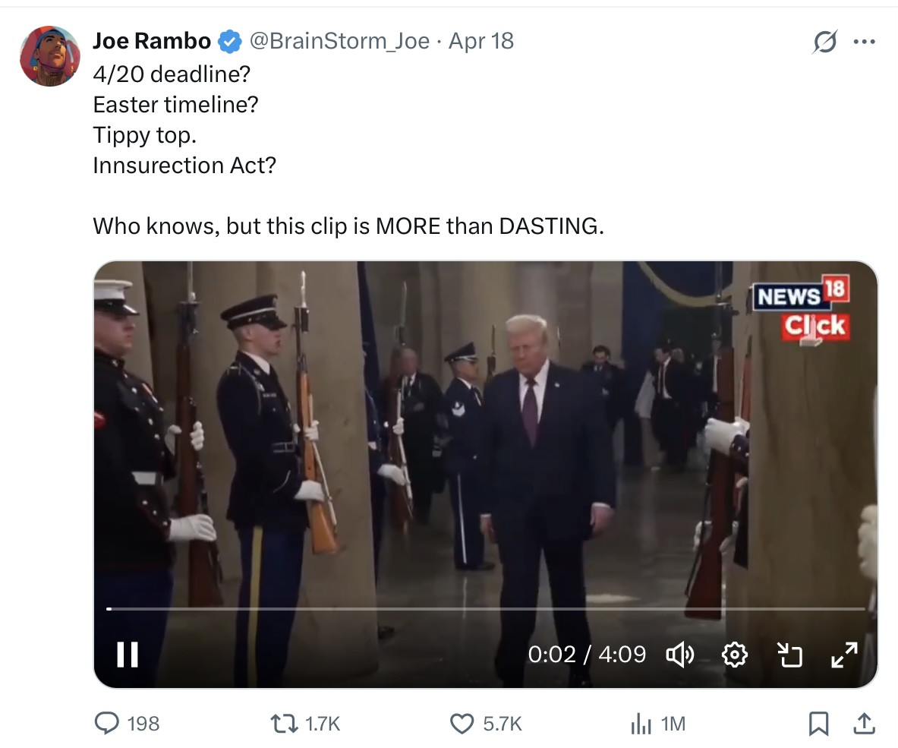Click the blue verified badge
The width and height of the screenshot is (898, 748).
(x=229, y=41)
